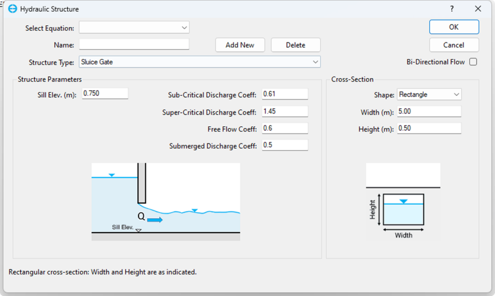The height and width of the screenshot is (296, 495).
Task: Click the Delete button
Action: pos(295,45)
